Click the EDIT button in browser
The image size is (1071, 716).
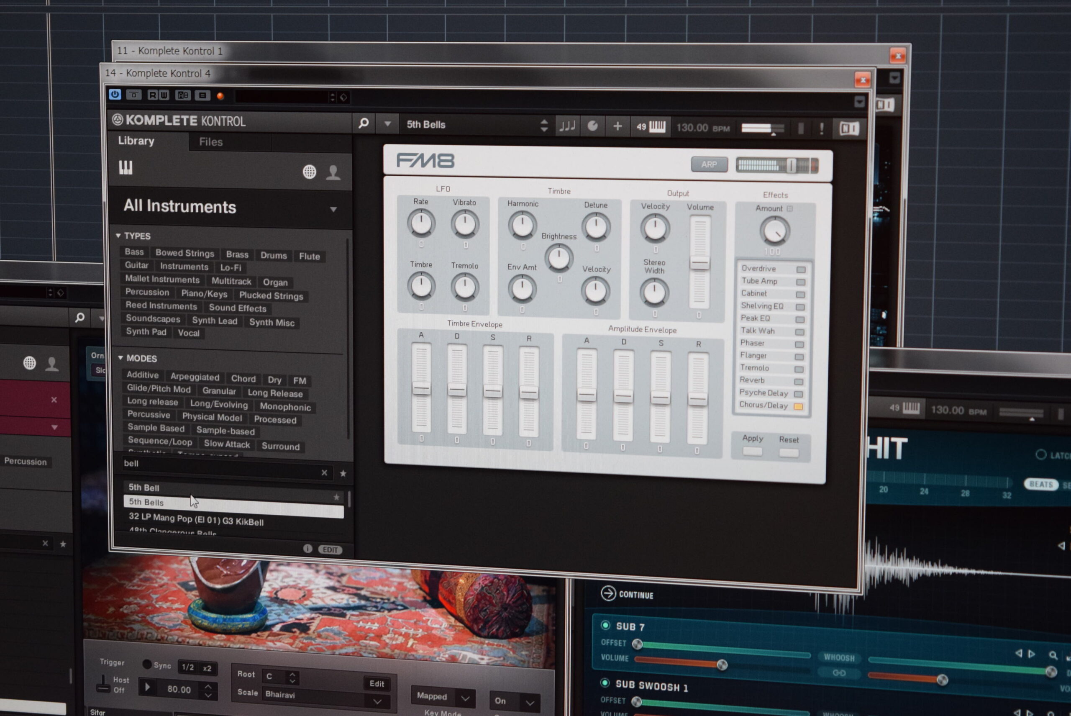point(330,550)
